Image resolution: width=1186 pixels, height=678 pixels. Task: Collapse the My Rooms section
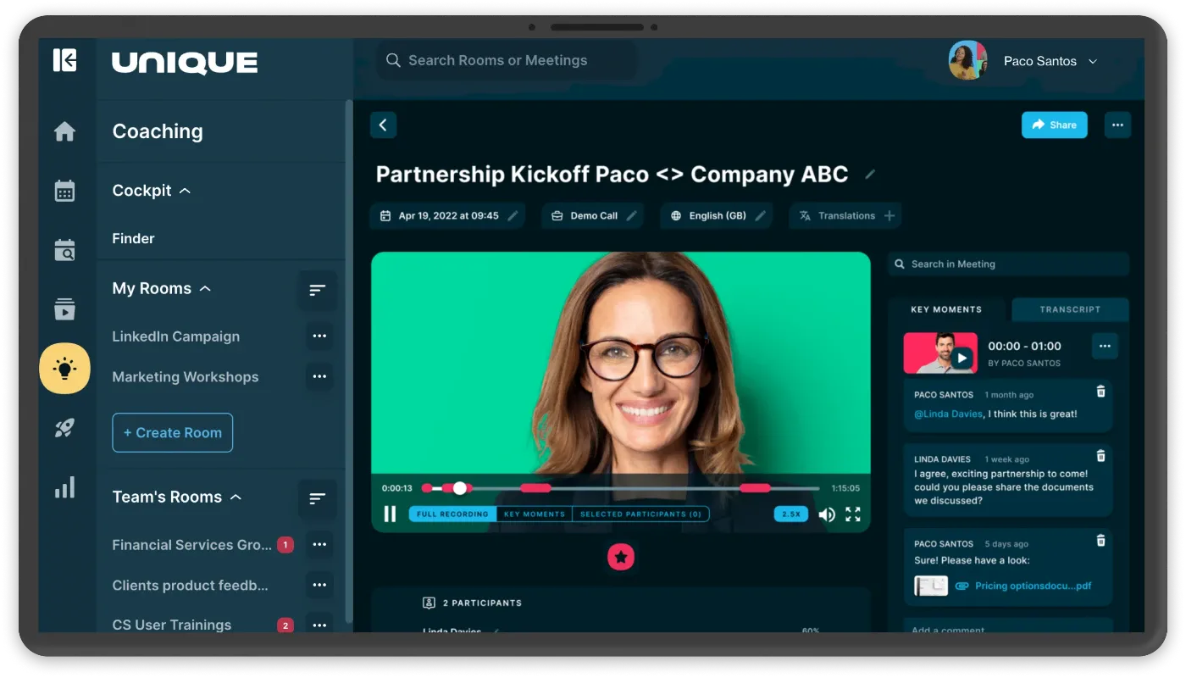click(205, 289)
